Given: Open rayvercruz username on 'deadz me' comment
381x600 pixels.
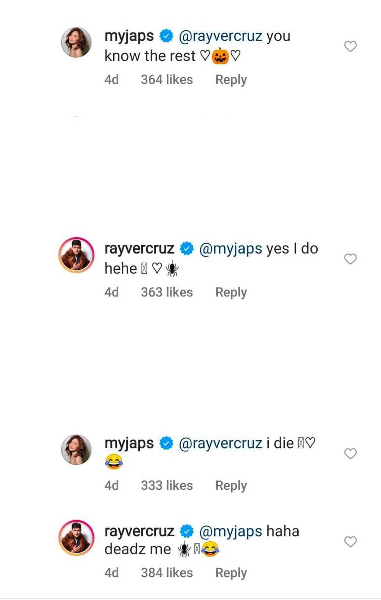Looking at the screenshot, I should [139, 531].
